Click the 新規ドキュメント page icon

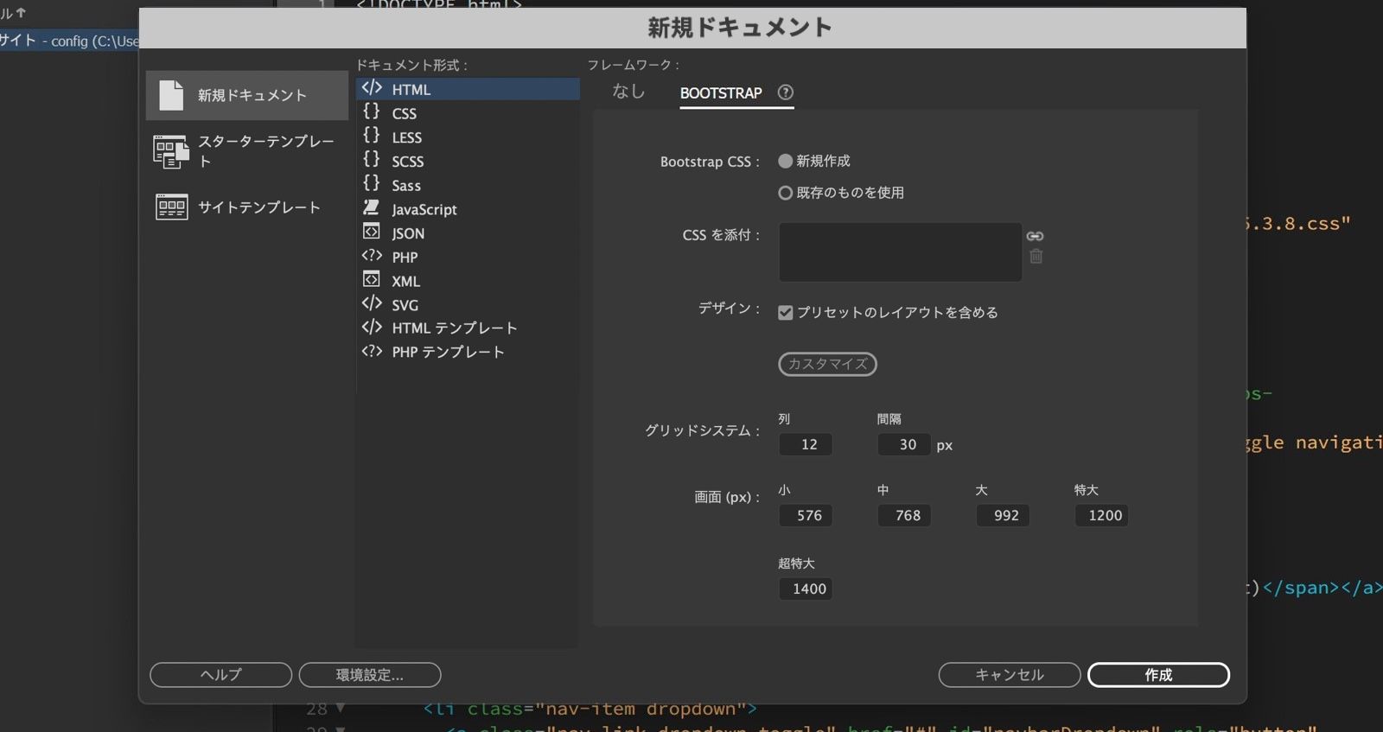pos(171,95)
